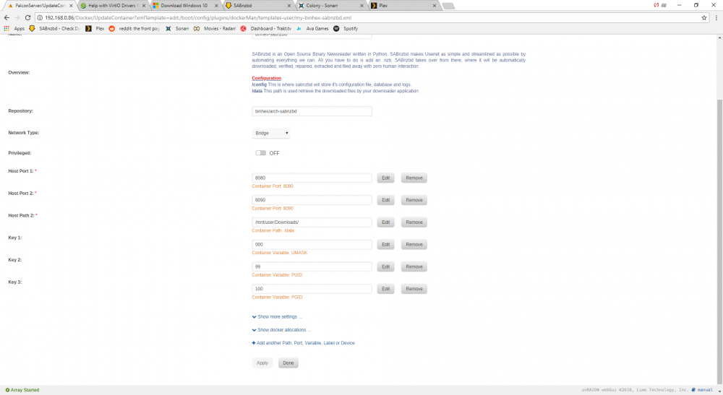Focus the Key 3 field with 100
Viewport: 723px width, 395px height.
click(312, 289)
